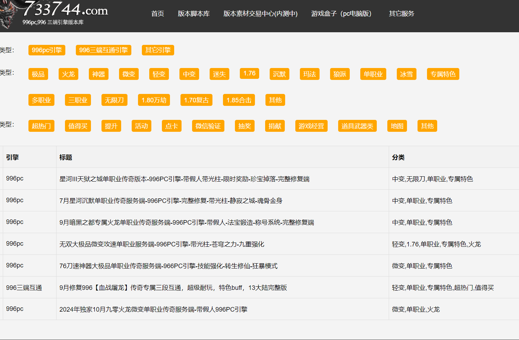Open 游戏盒子 (pc电脑版) menu item
This screenshot has width=519, height=340.
coord(341,14)
